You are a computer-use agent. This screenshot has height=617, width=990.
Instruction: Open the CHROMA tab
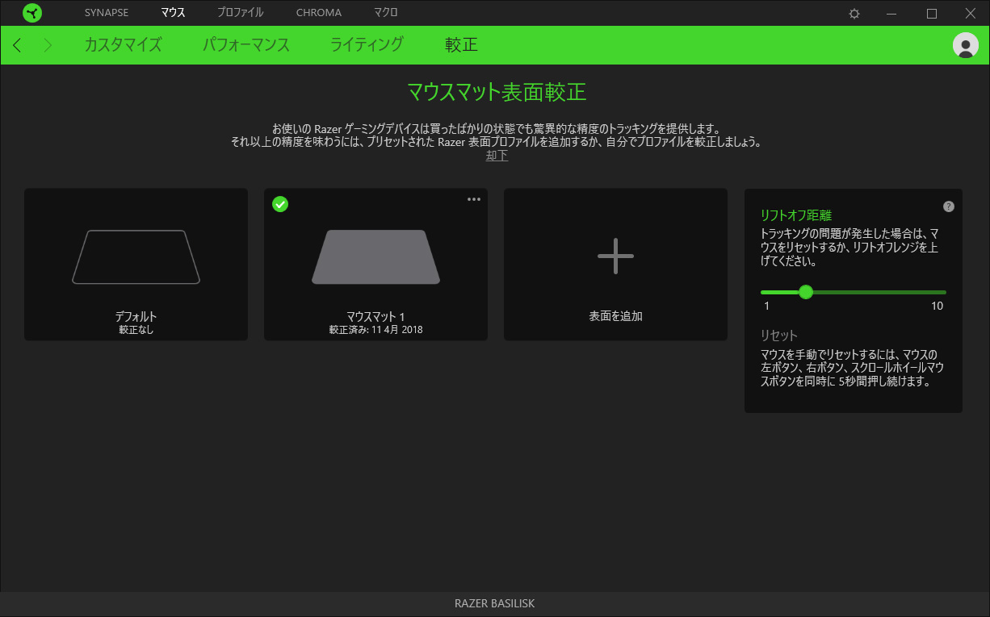(x=319, y=13)
